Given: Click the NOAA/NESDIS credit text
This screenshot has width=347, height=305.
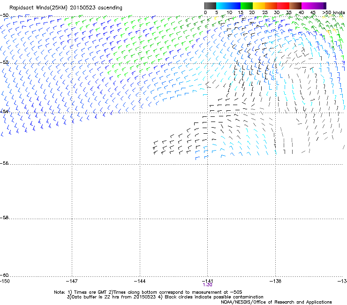Looking at the screenshot, I should point(276,302).
